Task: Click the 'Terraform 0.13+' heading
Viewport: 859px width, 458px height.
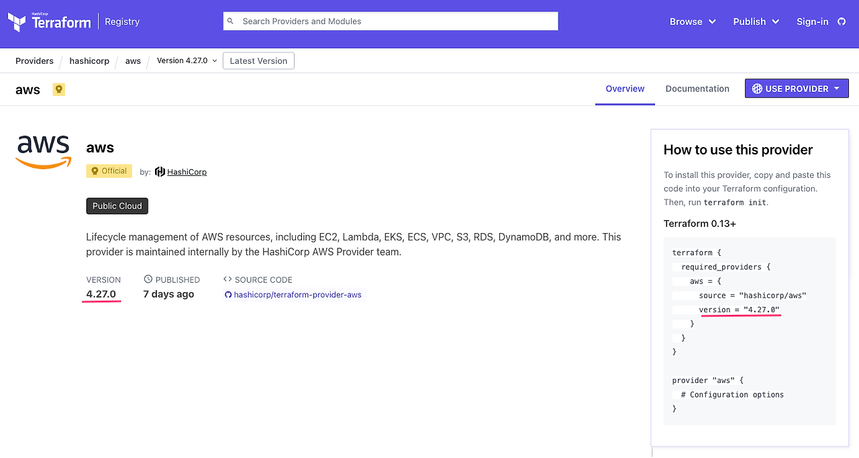Action: click(700, 224)
